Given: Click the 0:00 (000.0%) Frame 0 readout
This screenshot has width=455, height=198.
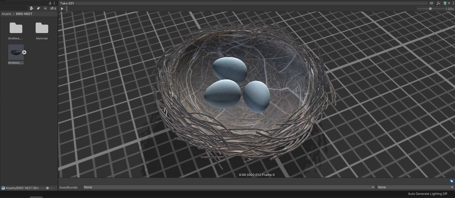Looking at the screenshot, I should (257, 175).
